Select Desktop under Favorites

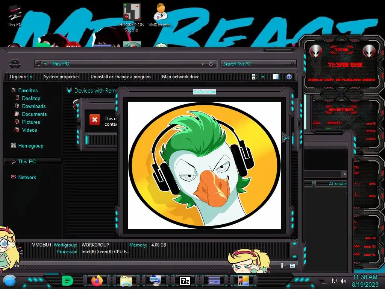31,98
